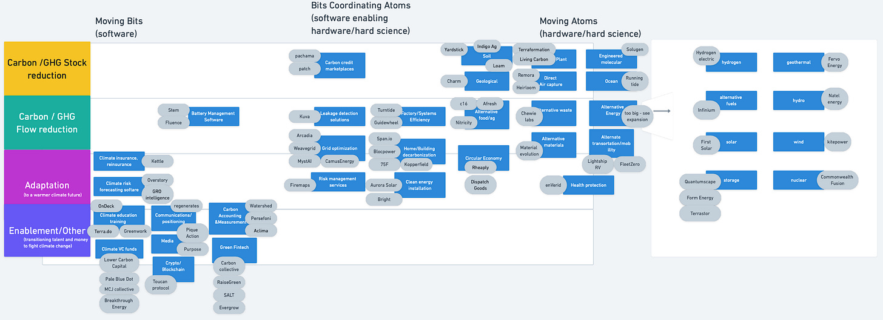Select the nuclear box
This screenshot has width=883, height=320.
798,180
